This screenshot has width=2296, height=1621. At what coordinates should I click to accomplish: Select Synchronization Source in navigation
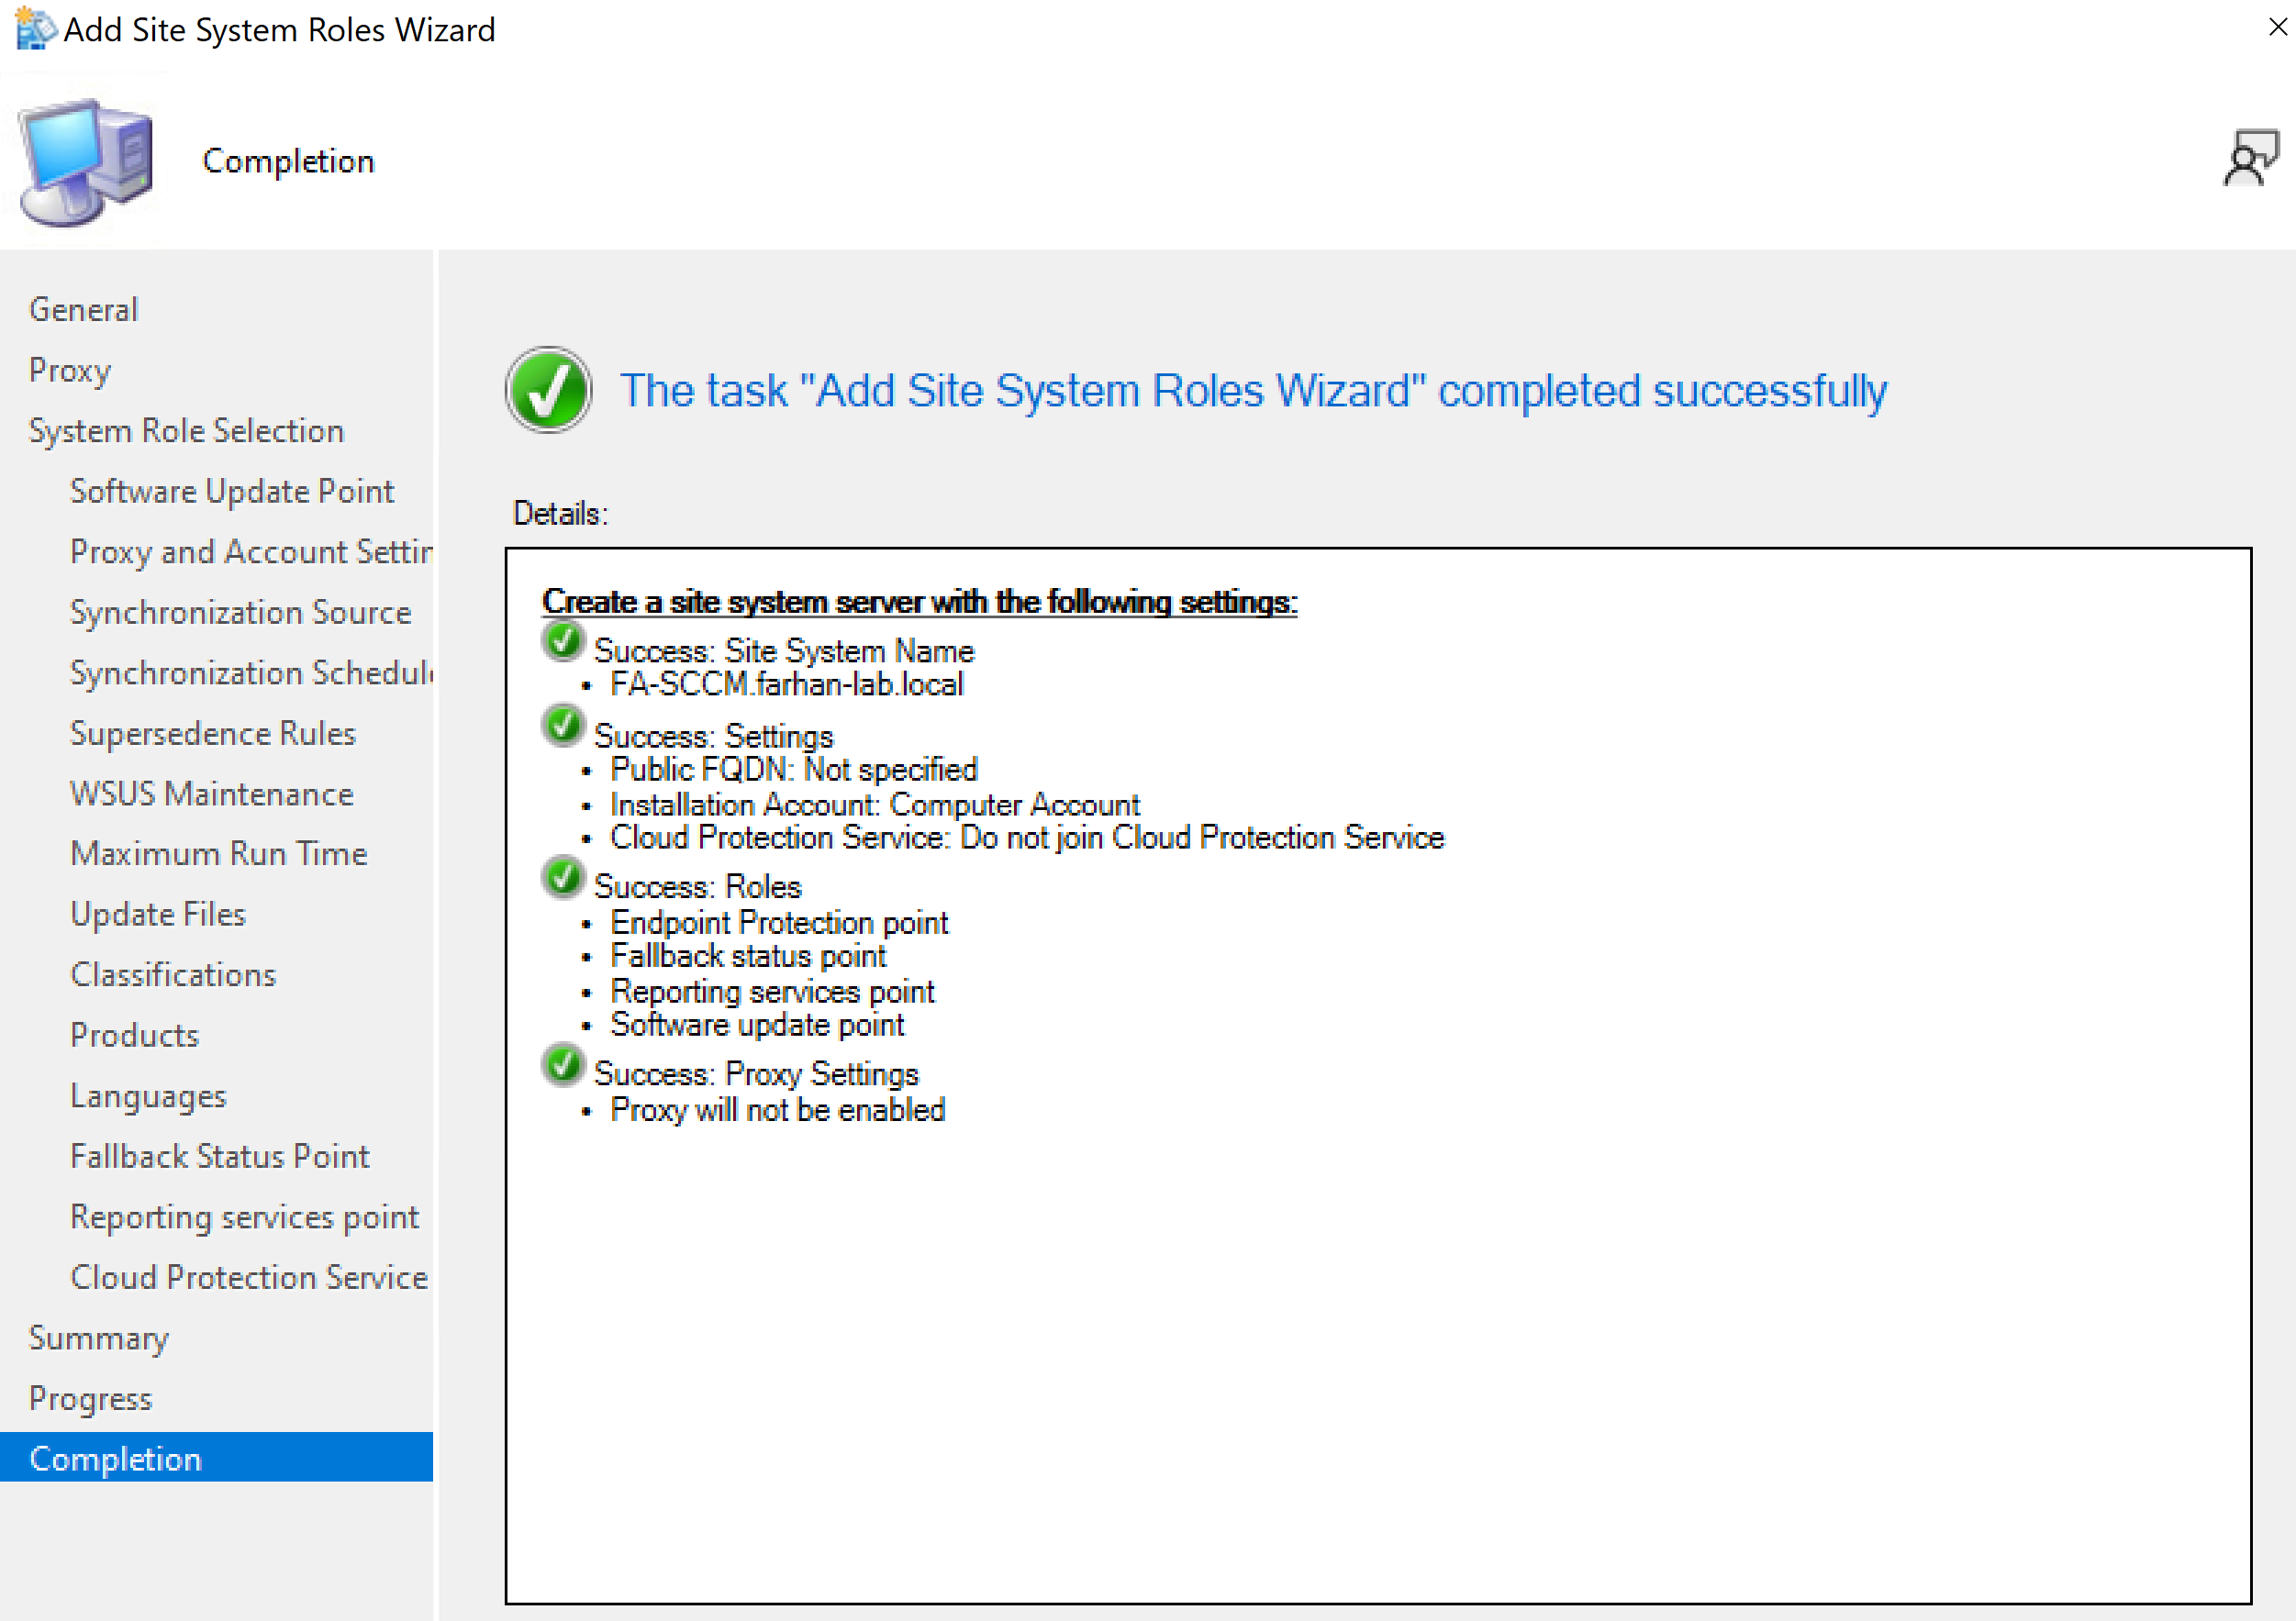(x=240, y=613)
